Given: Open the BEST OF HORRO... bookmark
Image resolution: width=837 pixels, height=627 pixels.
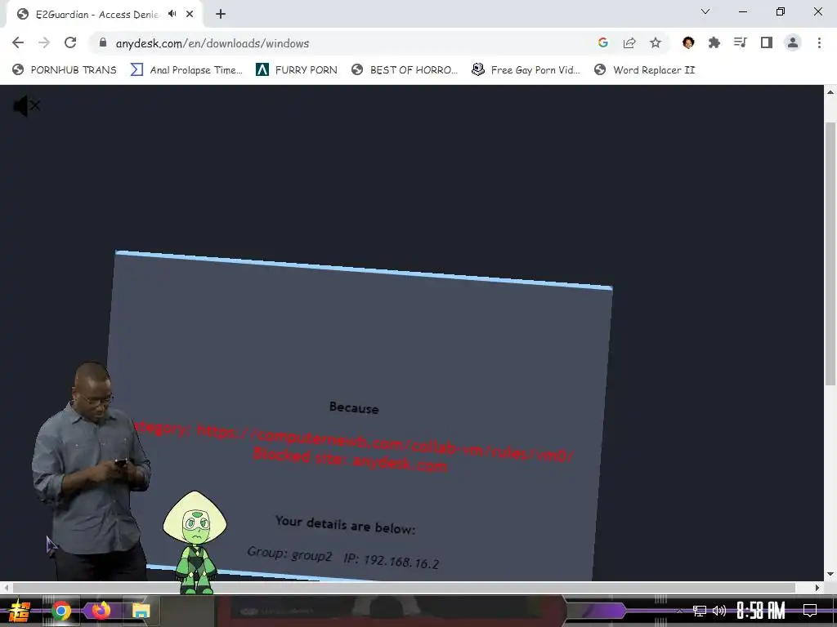Looking at the screenshot, I should coord(405,70).
